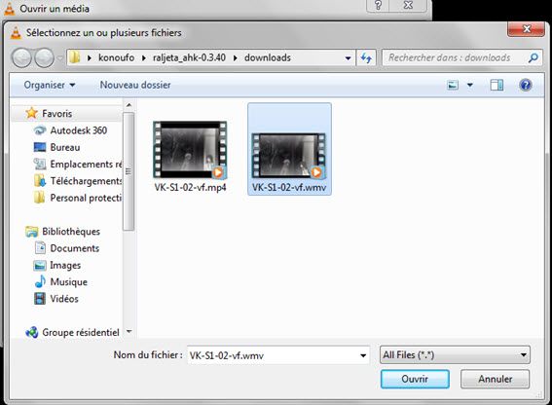Click the Groupe résidentiel icon
The image size is (552, 405).
click(x=32, y=332)
